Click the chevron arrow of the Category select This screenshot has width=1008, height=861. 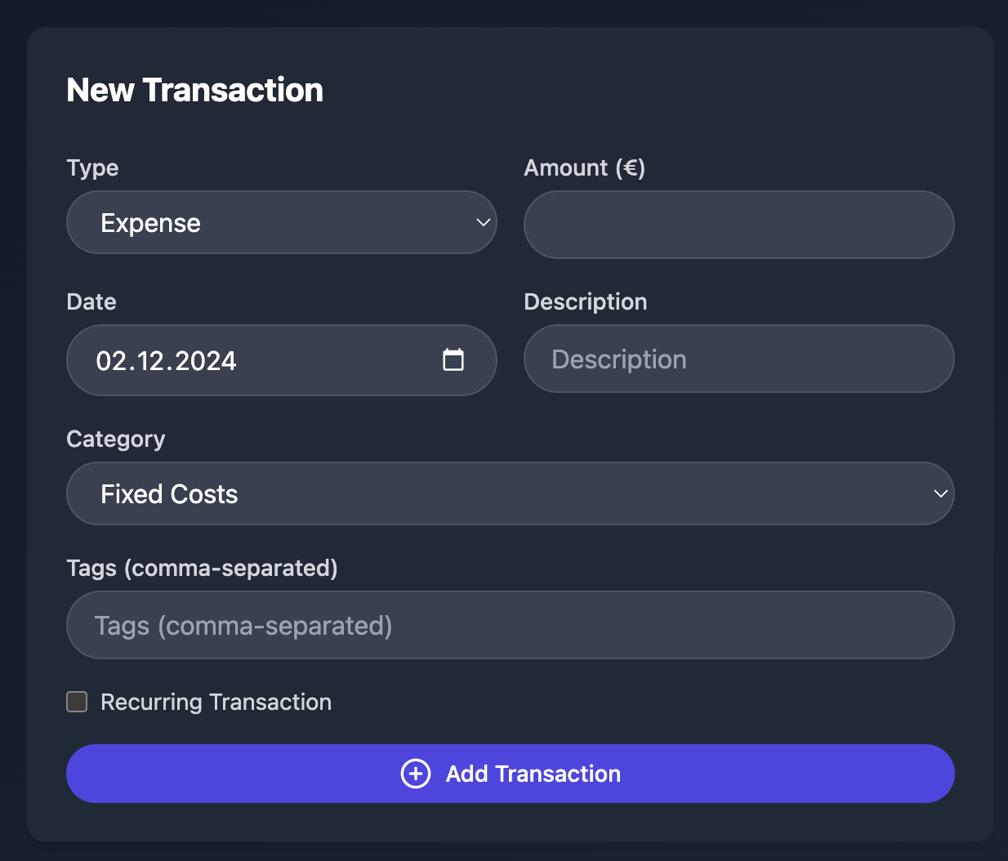tap(941, 493)
